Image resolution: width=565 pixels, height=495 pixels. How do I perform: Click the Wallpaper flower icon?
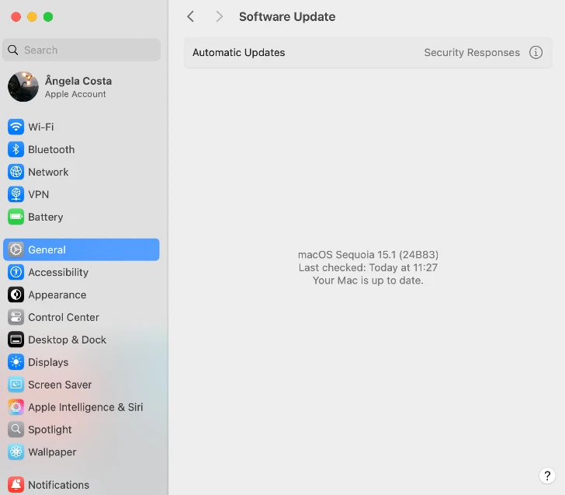16,451
